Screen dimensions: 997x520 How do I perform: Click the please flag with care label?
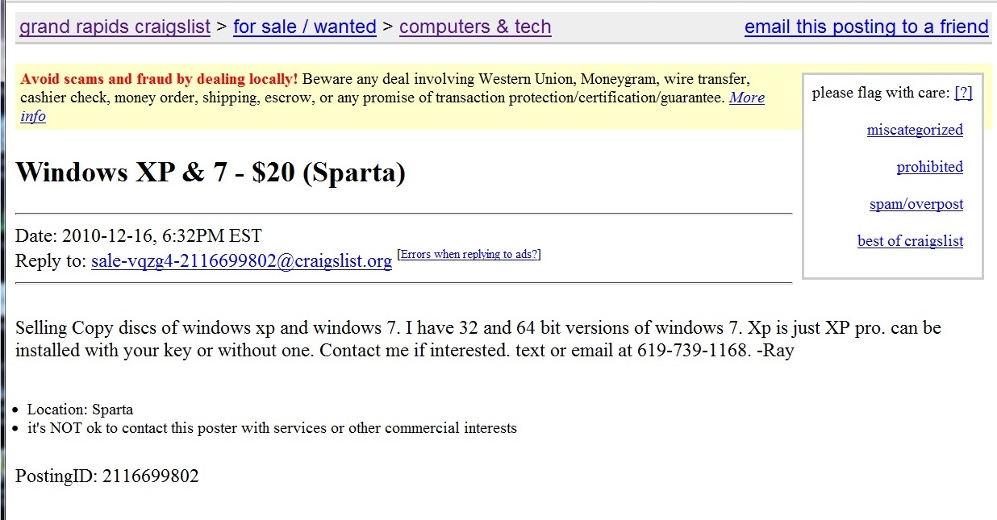coord(881,93)
